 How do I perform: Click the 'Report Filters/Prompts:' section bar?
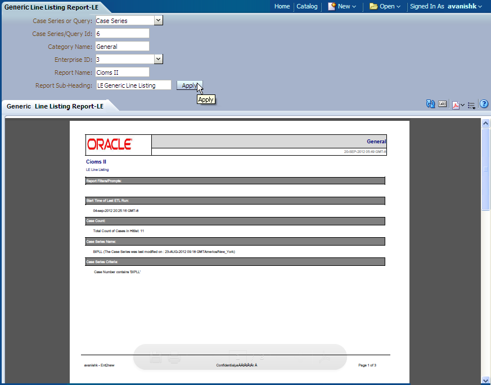[235, 181]
